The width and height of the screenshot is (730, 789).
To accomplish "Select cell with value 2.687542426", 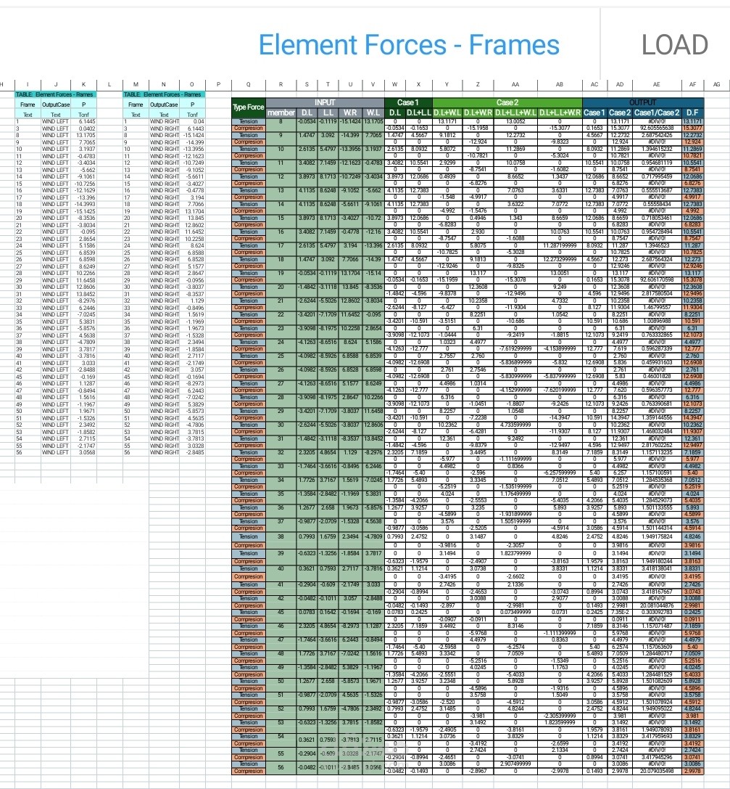I will (x=656, y=135).
